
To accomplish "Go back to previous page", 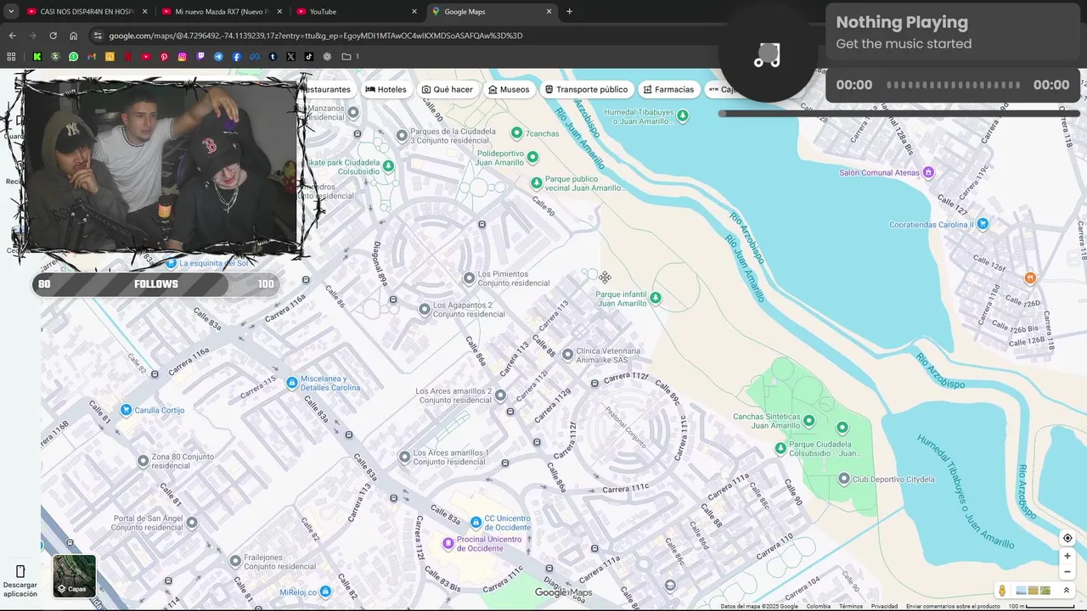I will [x=12, y=36].
